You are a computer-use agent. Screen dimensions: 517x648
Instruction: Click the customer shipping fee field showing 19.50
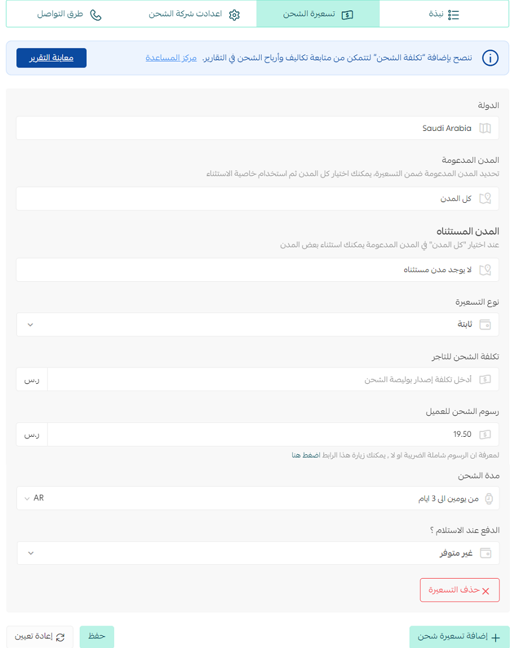pyautogui.click(x=273, y=434)
